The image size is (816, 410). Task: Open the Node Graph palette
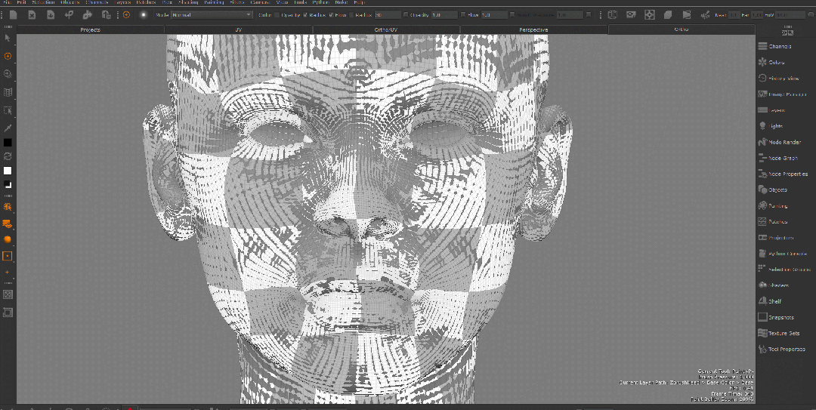pyautogui.click(x=778, y=158)
